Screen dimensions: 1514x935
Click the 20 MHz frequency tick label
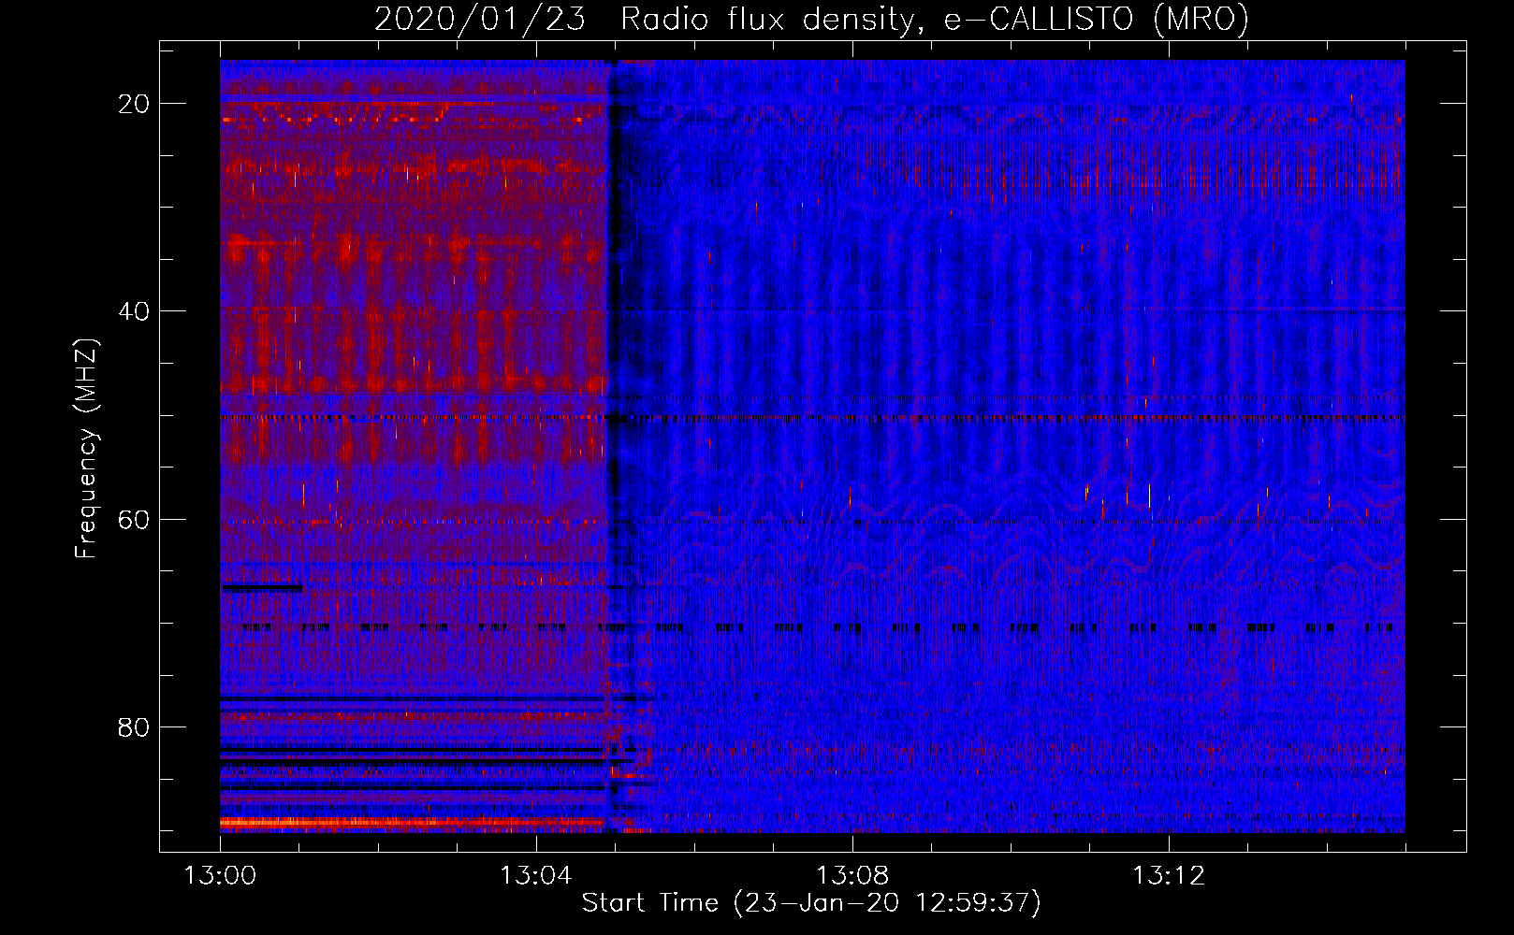coord(135,104)
